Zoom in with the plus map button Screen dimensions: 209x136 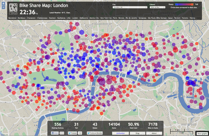pyautogui.click(x=3, y=4)
